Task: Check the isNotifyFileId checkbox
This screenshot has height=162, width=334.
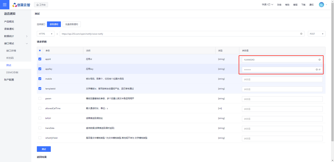Action: [40, 138]
